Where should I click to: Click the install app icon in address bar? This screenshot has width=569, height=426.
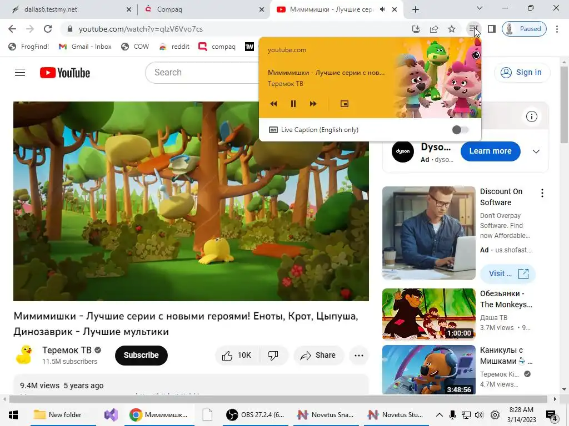(416, 29)
